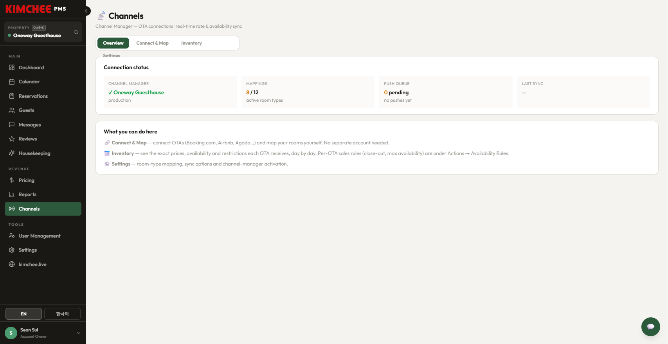Click the Reports bar chart icon
Screen dimensions: 668x344
click(x=12, y=195)
